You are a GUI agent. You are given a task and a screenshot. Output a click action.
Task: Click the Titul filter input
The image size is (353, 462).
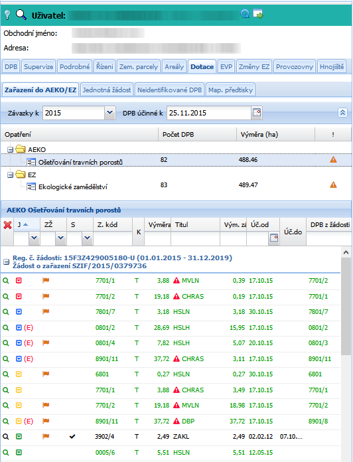pyautogui.click(x=195, y=238)
